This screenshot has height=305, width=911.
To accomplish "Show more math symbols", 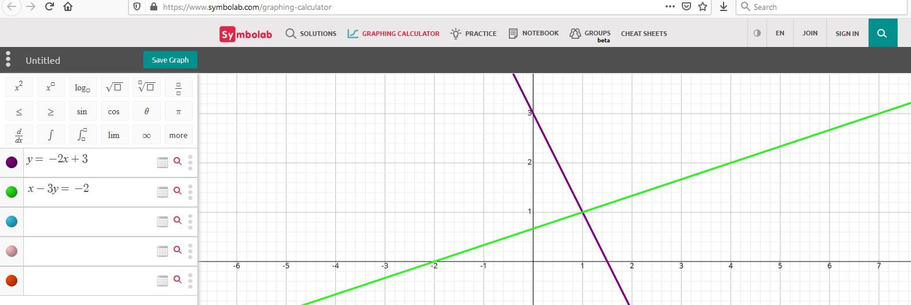I will pyautogui.click(x=178, y=135).
